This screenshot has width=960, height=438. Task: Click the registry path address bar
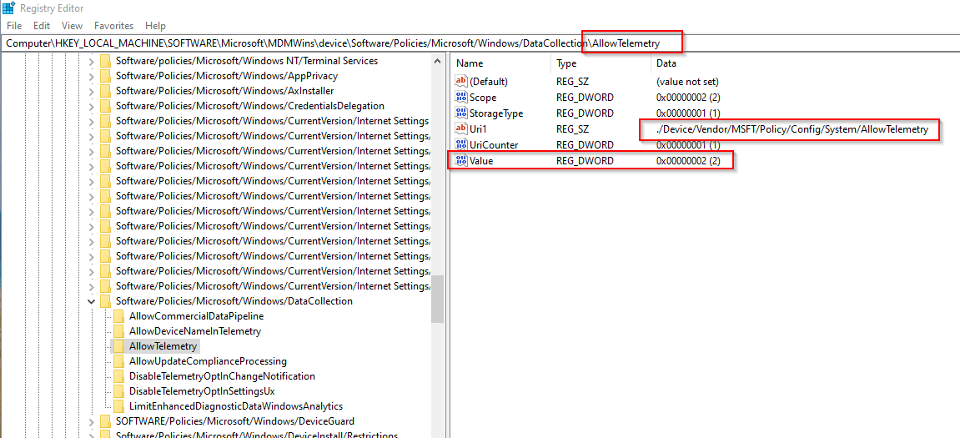pyautogui.click(x=480, y=43)
